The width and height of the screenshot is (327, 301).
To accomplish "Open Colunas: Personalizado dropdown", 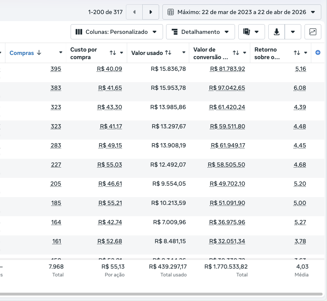I will (x=117, y=32).
